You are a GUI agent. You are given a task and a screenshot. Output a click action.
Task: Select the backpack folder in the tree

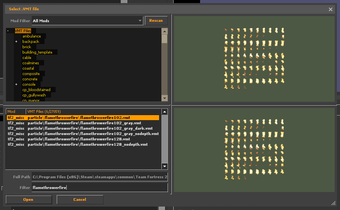pyautogui.click(x=31, y=41)
